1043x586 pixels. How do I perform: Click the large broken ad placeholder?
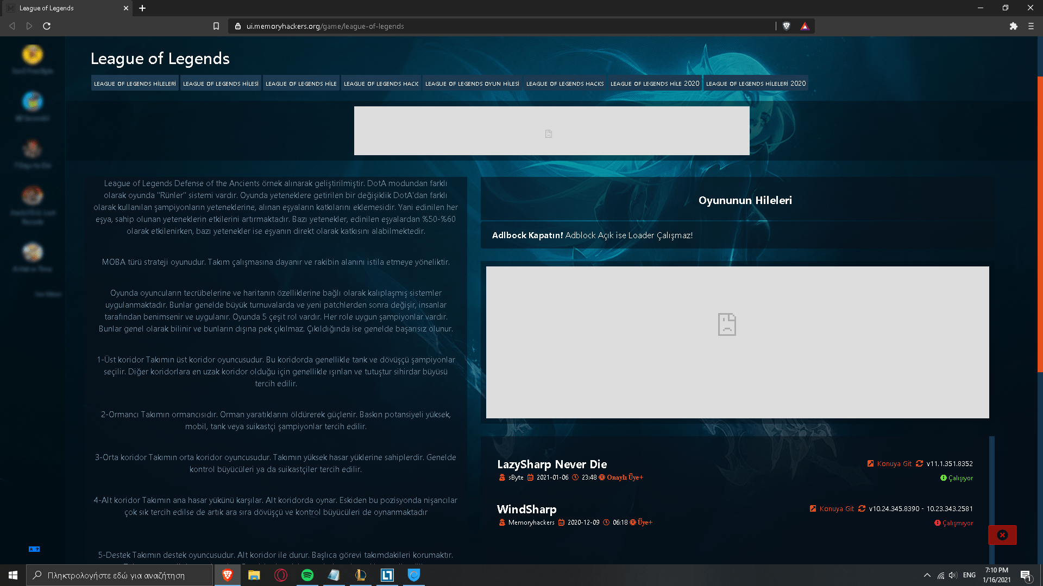[737, 342]
